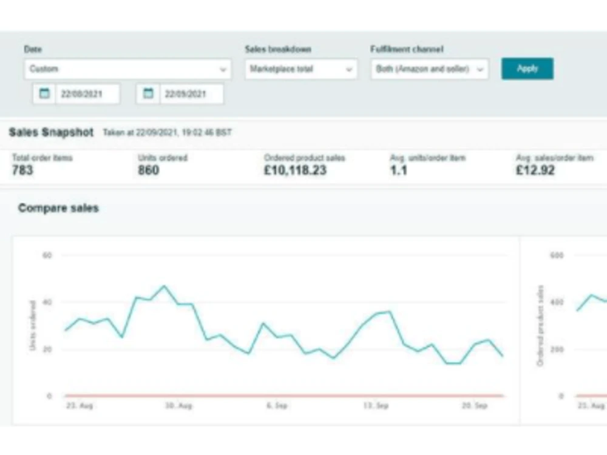Click the end date field 22/09/2021
The width and height of the screenshot is (607, 455).
191,94
